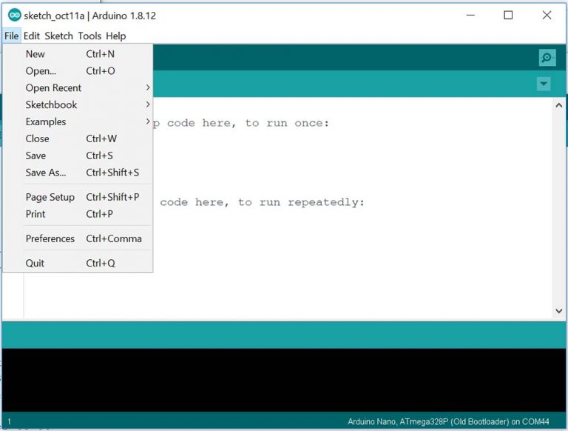Open the Sketch menu
Image resolution: width=568 pixels, height=431 pixels.
[x=58, y=36]
